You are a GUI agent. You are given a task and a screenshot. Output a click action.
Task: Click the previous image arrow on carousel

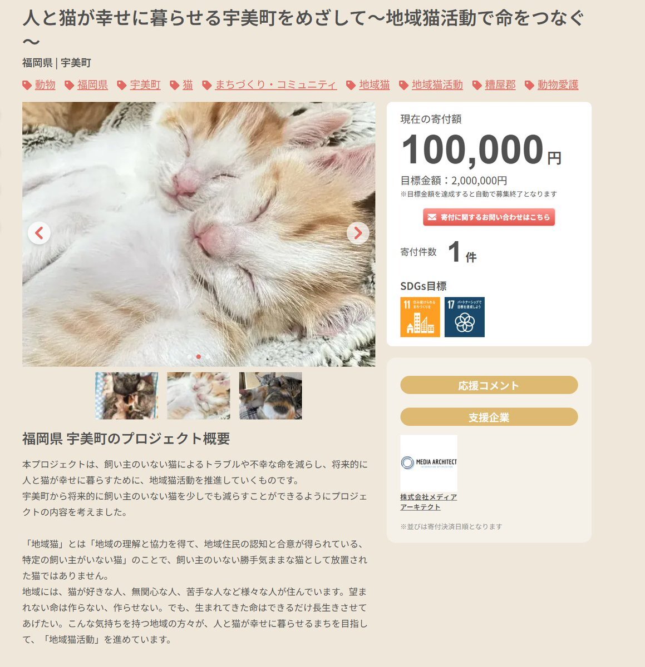[39, 233]
